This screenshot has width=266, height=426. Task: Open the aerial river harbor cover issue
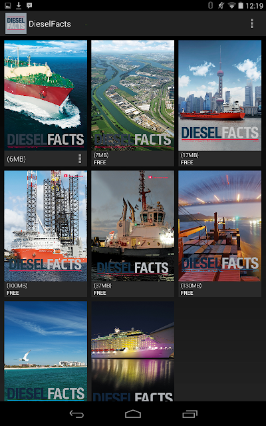[133, 95]
